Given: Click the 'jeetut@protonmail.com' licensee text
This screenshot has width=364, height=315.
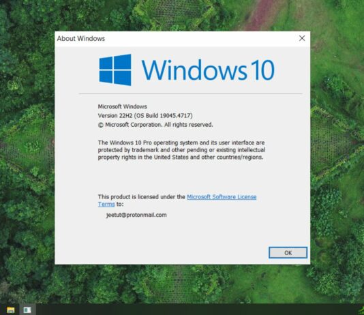Looking at the screenshot, I should (x=136, y=215).
